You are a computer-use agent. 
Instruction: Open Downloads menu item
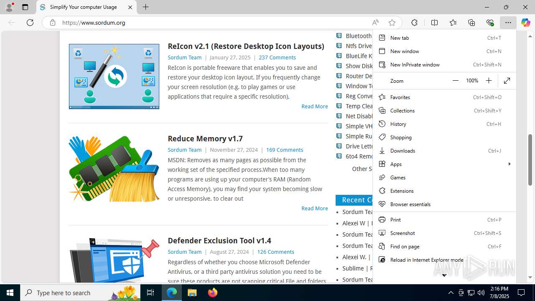click(444, 150)
